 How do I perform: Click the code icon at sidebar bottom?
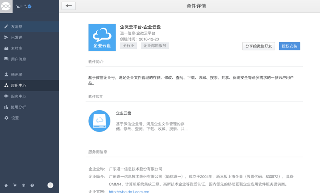point(24,185)
